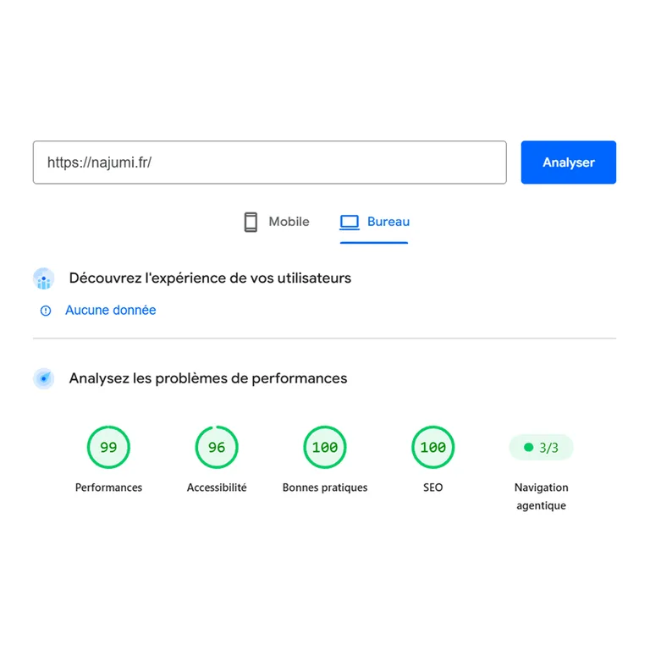Viewport: 650px width, 650px height.
Task: Open the SEO score gauge 100
Action: pyautogui.click(x=433, y=447)
